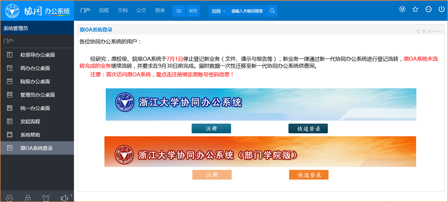Image resolution: width=448 pixels, height=202 pixels.
Task: Refresh the 原OA系统登录 panel
Action: coord(418,31)
